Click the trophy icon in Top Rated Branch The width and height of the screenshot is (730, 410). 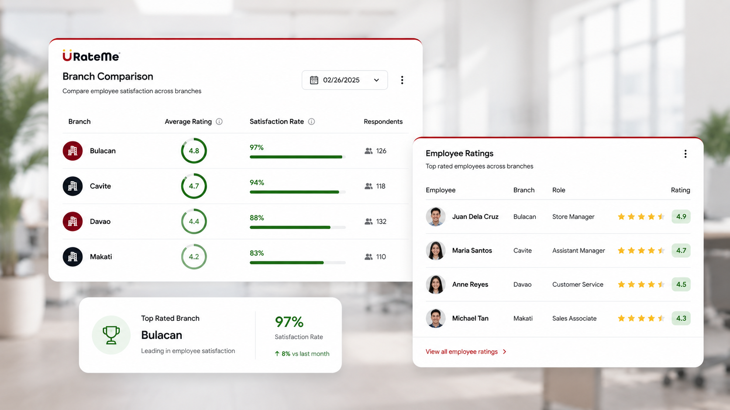[111, 335]
